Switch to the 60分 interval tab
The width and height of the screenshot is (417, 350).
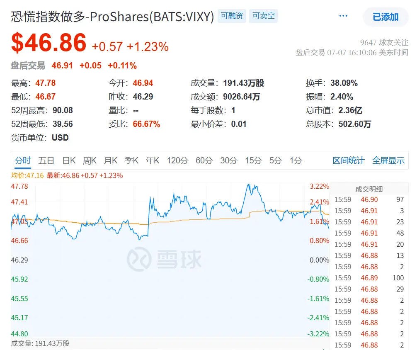click(204, 160)
